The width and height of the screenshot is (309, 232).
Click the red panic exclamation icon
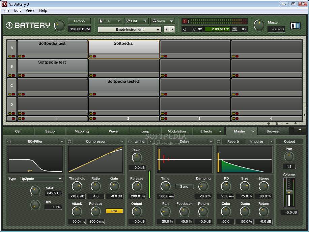pyautogui.click(x=185, y=21)
